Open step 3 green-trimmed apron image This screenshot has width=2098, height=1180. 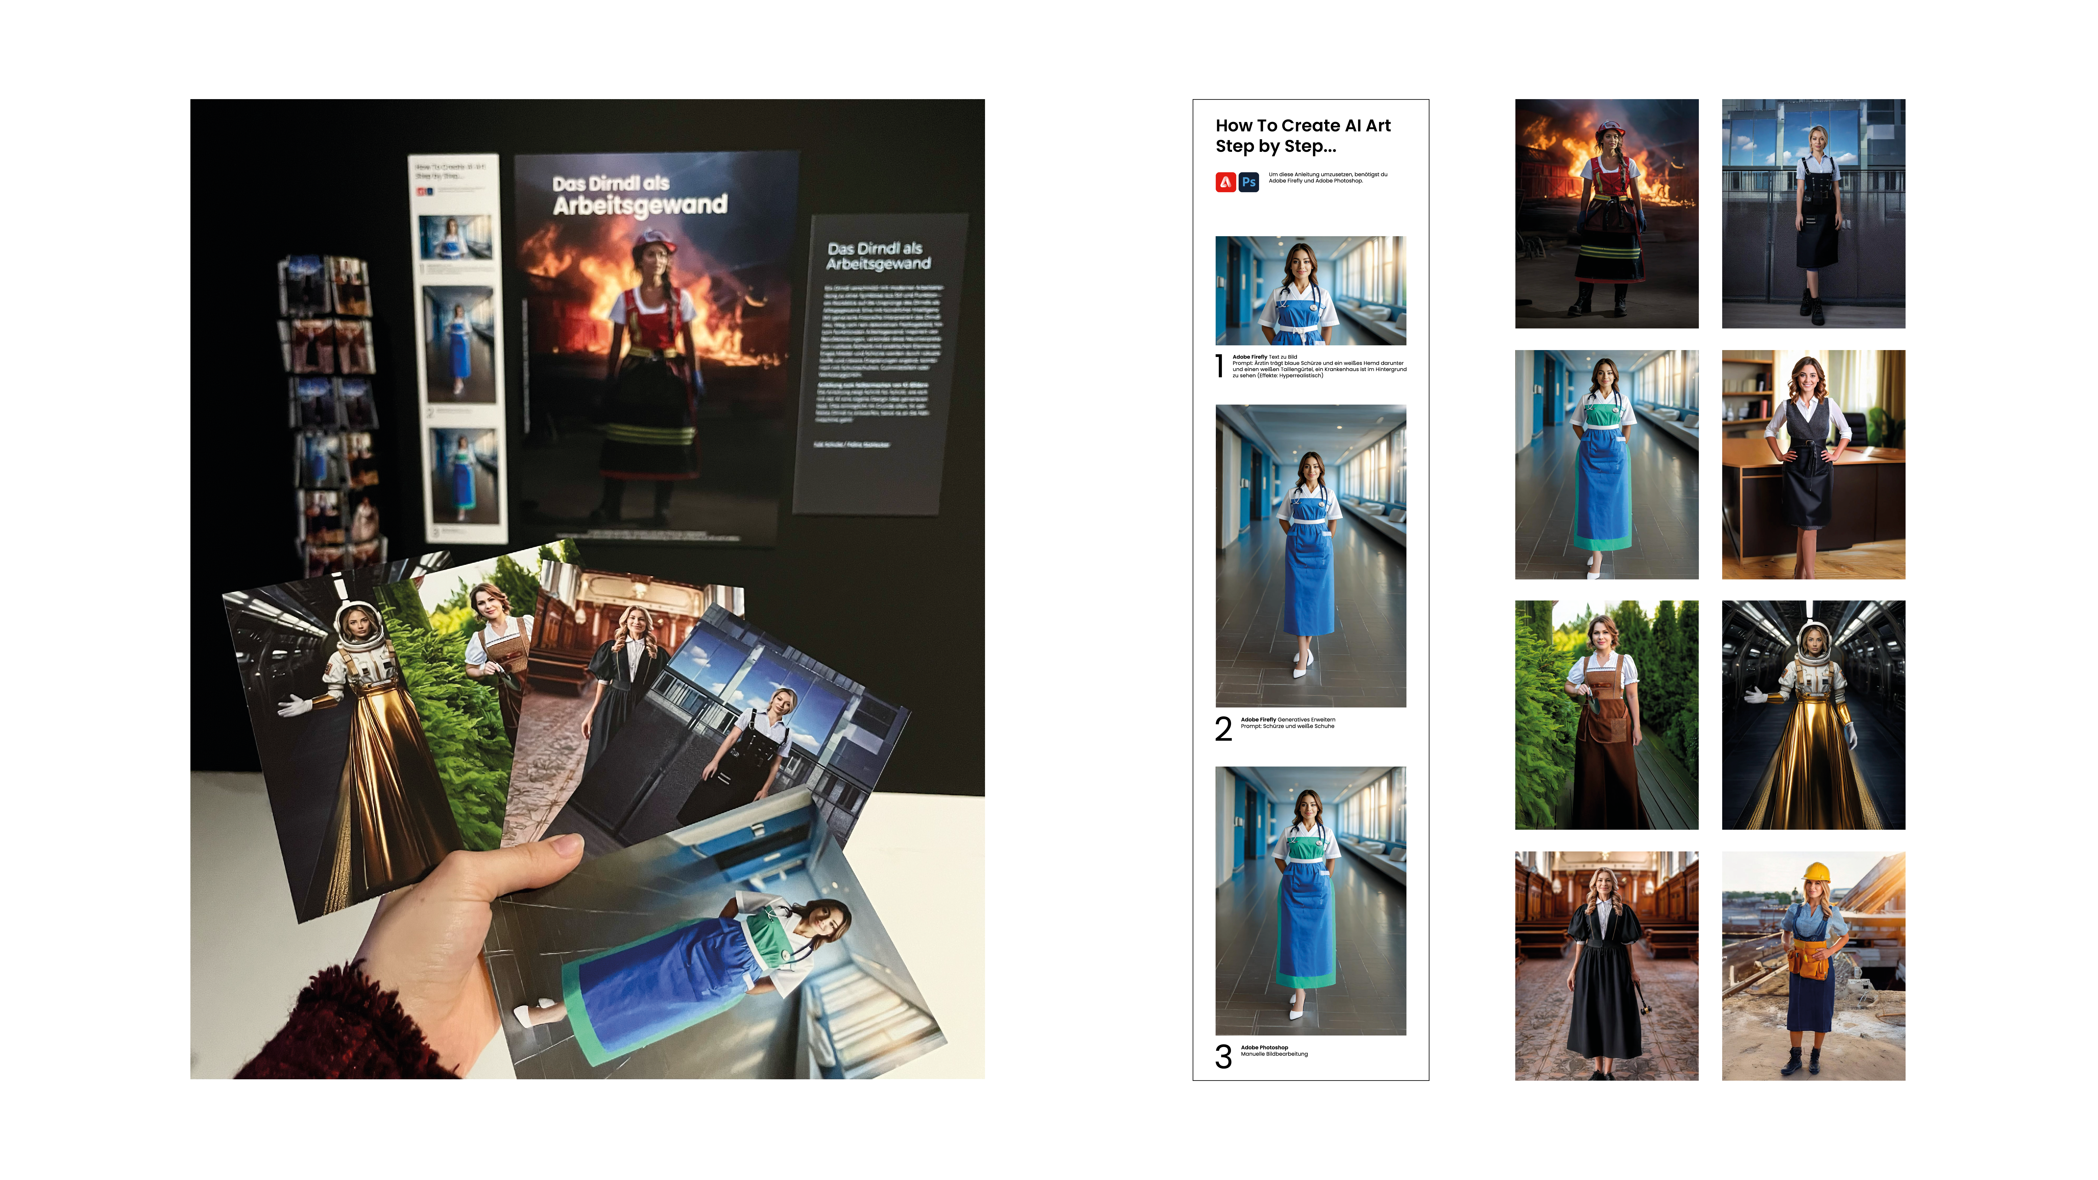1310,901
